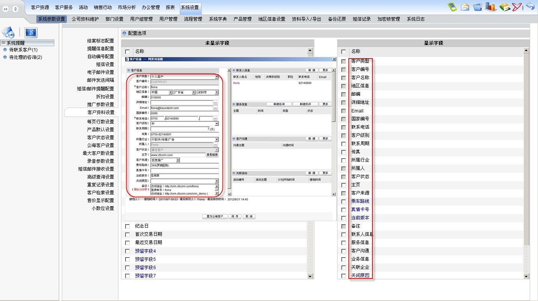538x301 pixels.
Task: Check the 乘车路线 checkbox
Action: coord(344,202)
